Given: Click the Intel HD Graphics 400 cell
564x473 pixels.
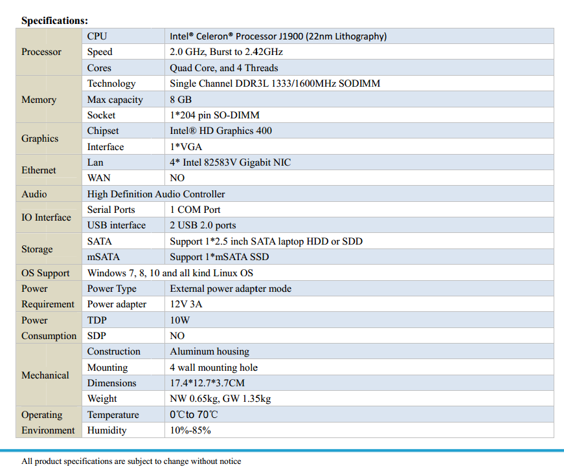Looking at the screenshot, I should (x=221, y=131).
